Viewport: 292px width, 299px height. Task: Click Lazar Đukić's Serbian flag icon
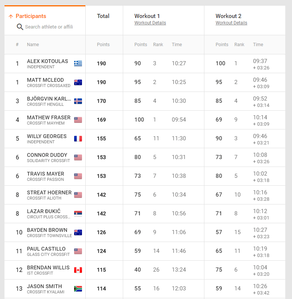78,213
